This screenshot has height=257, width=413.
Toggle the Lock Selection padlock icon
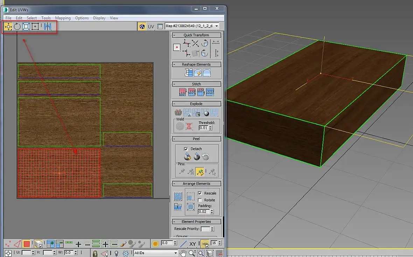95,253
